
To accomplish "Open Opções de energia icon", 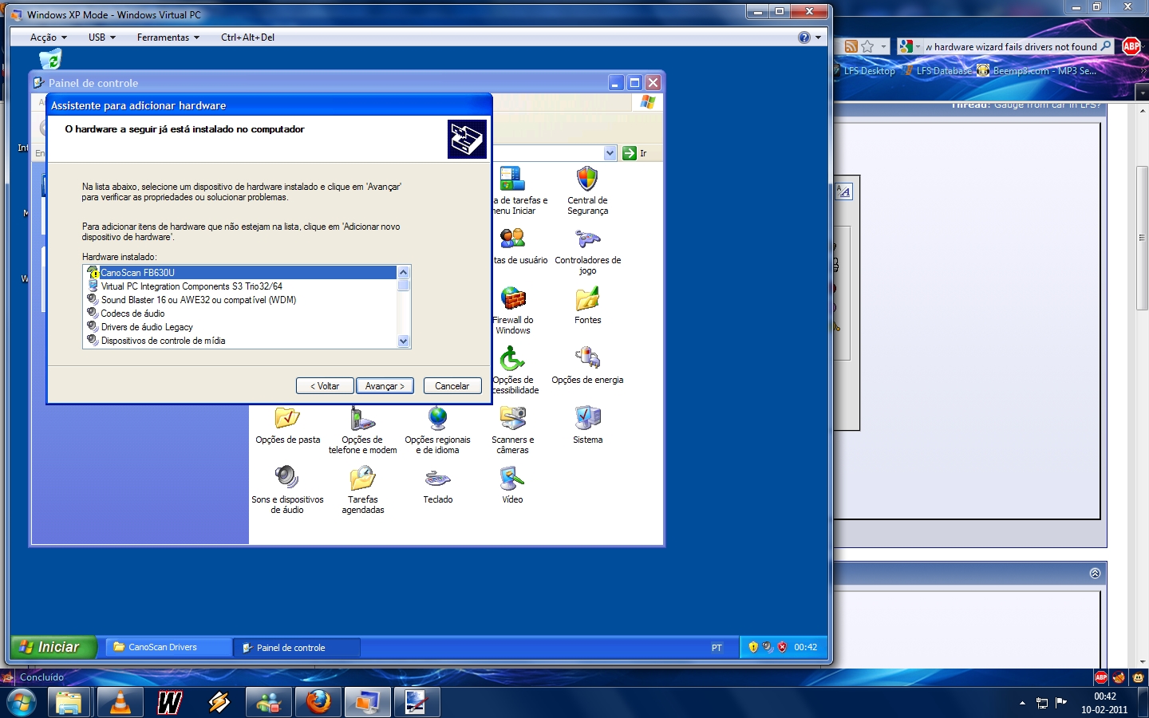I will (587, 365).
